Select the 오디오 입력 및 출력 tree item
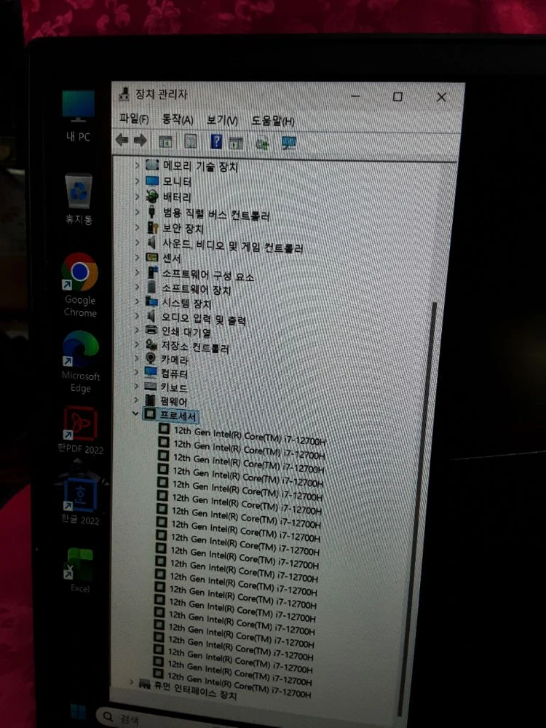Image resolution: width=546 pixels, height=728 pixels. click(203, 319)
